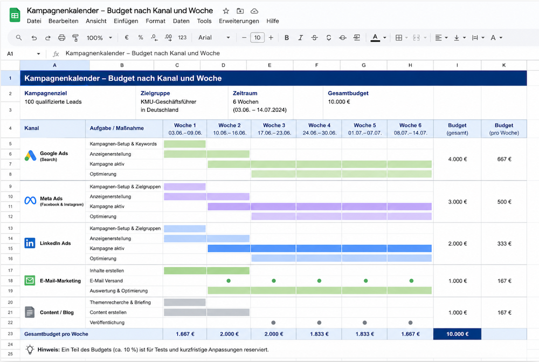Toggle italic formatting
539x362 pixels.
300,38
